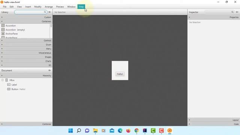Image resolution: width=240 pixels, height=135 pixels.
Task: Select AnchorPane in the library list
Action: (x=12, y=34)
